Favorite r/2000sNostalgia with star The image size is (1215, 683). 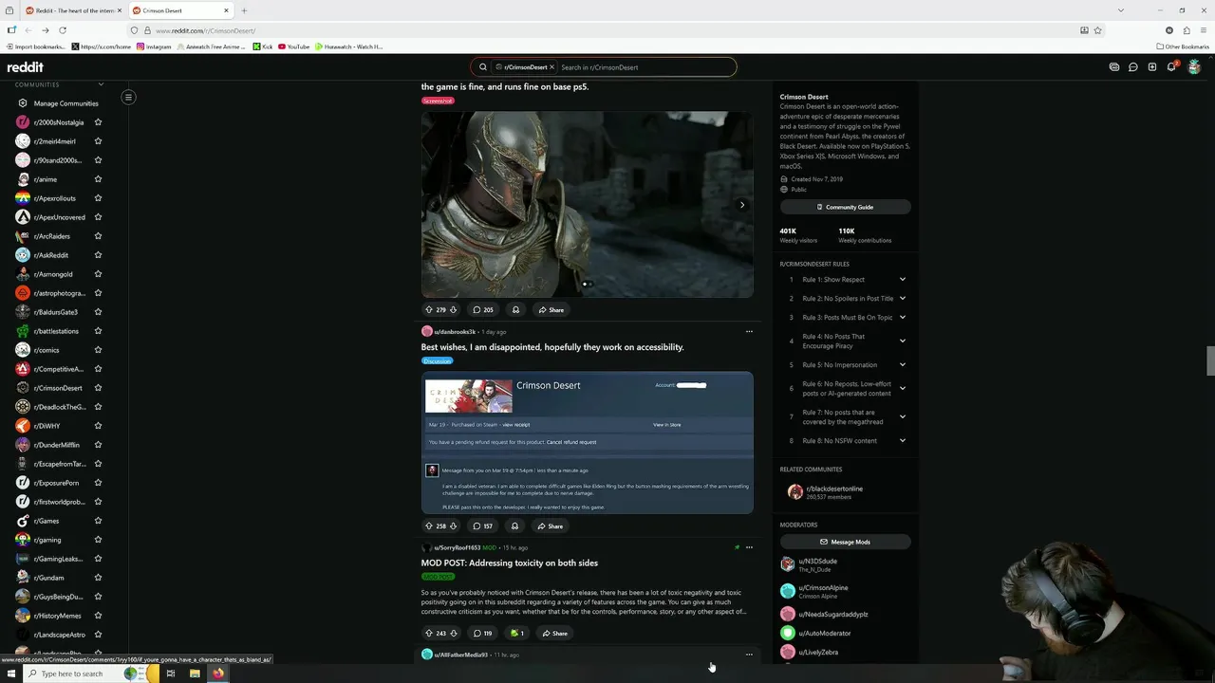point(98,122)
